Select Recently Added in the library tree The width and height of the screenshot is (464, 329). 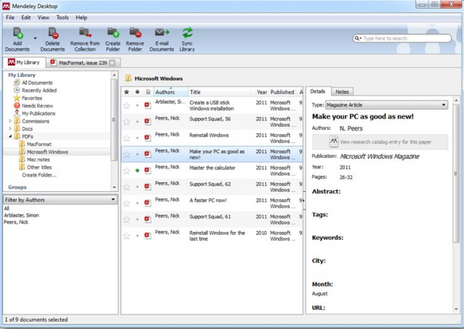click(x=39, y=90)
